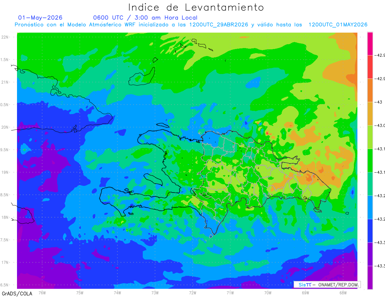Image resolution: width=385 pixels, height=297 pixels.
Task: Select the yellow-green legend swatch
Action: pos(370,137)
